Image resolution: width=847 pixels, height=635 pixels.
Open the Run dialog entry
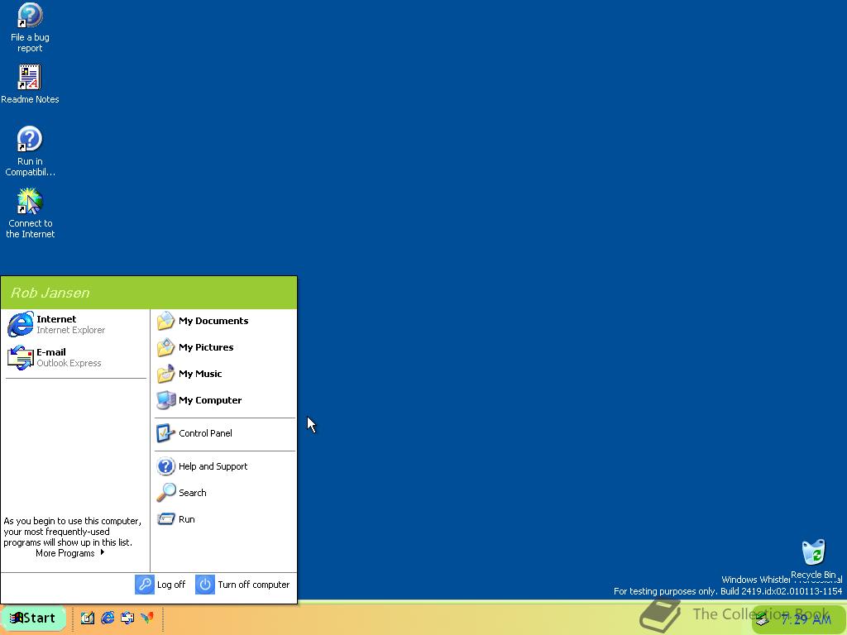[225, 519]
